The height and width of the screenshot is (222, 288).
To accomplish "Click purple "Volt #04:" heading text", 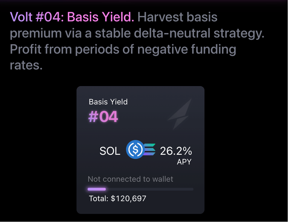I will click(37, 17).
